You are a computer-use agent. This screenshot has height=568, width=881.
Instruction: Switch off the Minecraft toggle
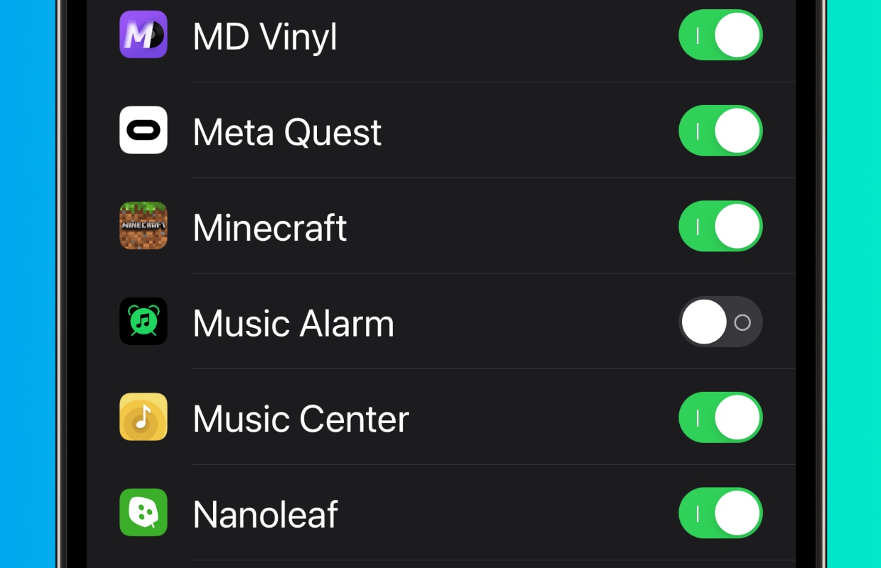(720, 226)
